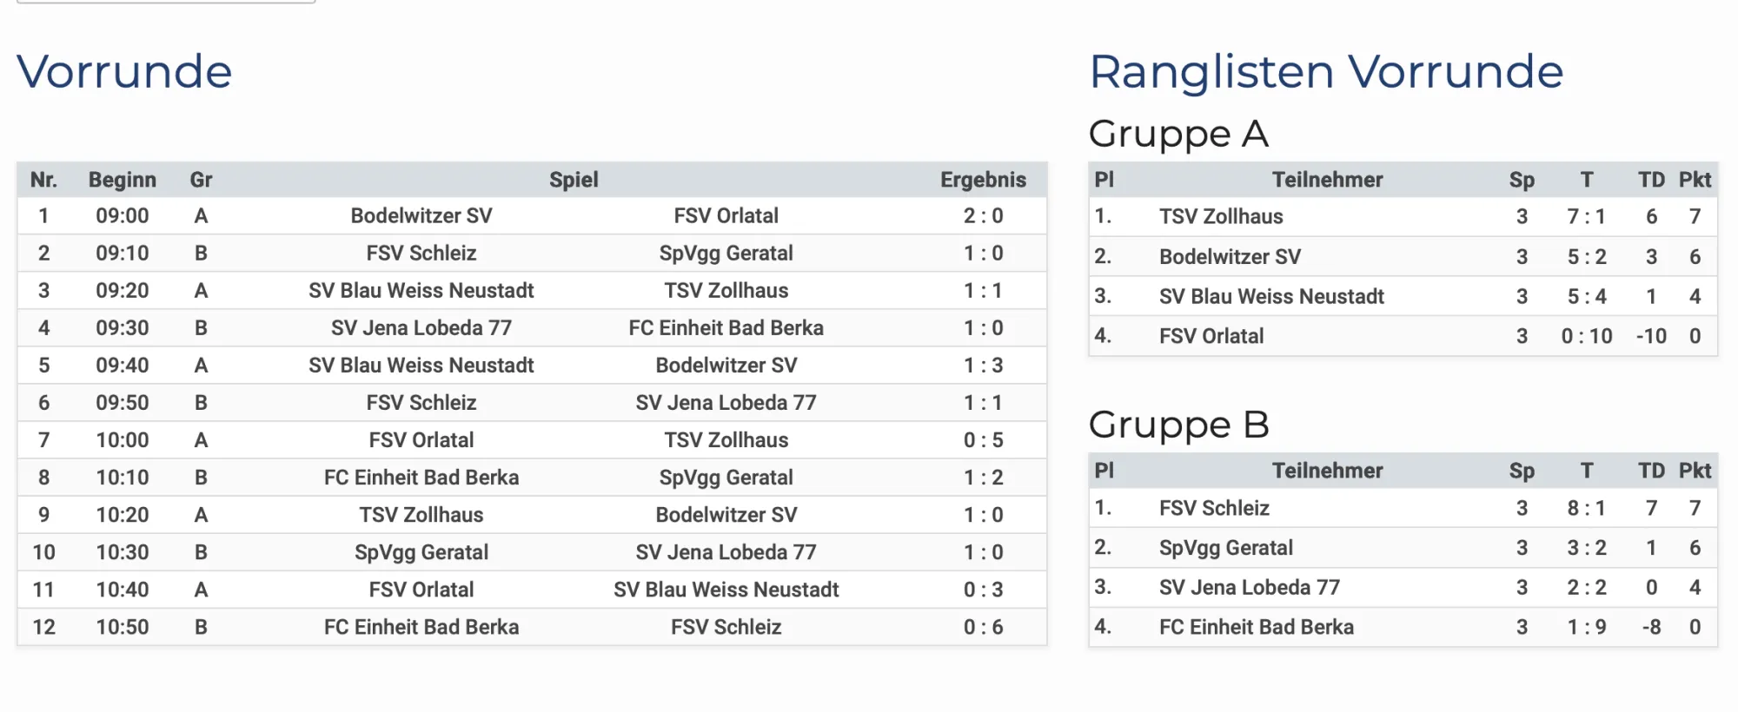1738x712 pixels.
Task: Click the Ergebnis column header
Action: click(x=983, y=180)
